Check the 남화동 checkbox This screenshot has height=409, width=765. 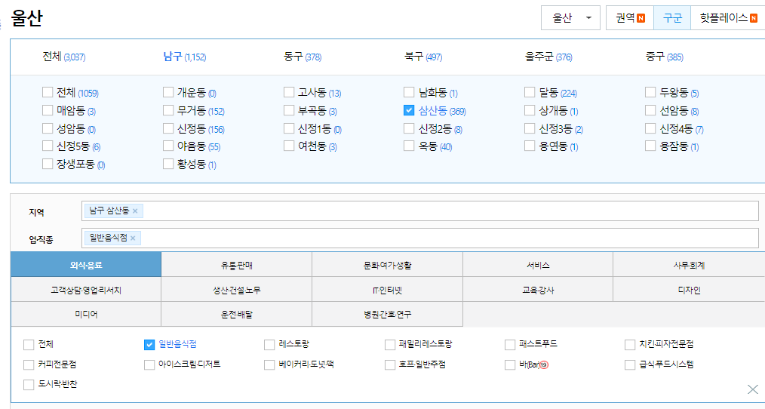(x=409, y=92)
